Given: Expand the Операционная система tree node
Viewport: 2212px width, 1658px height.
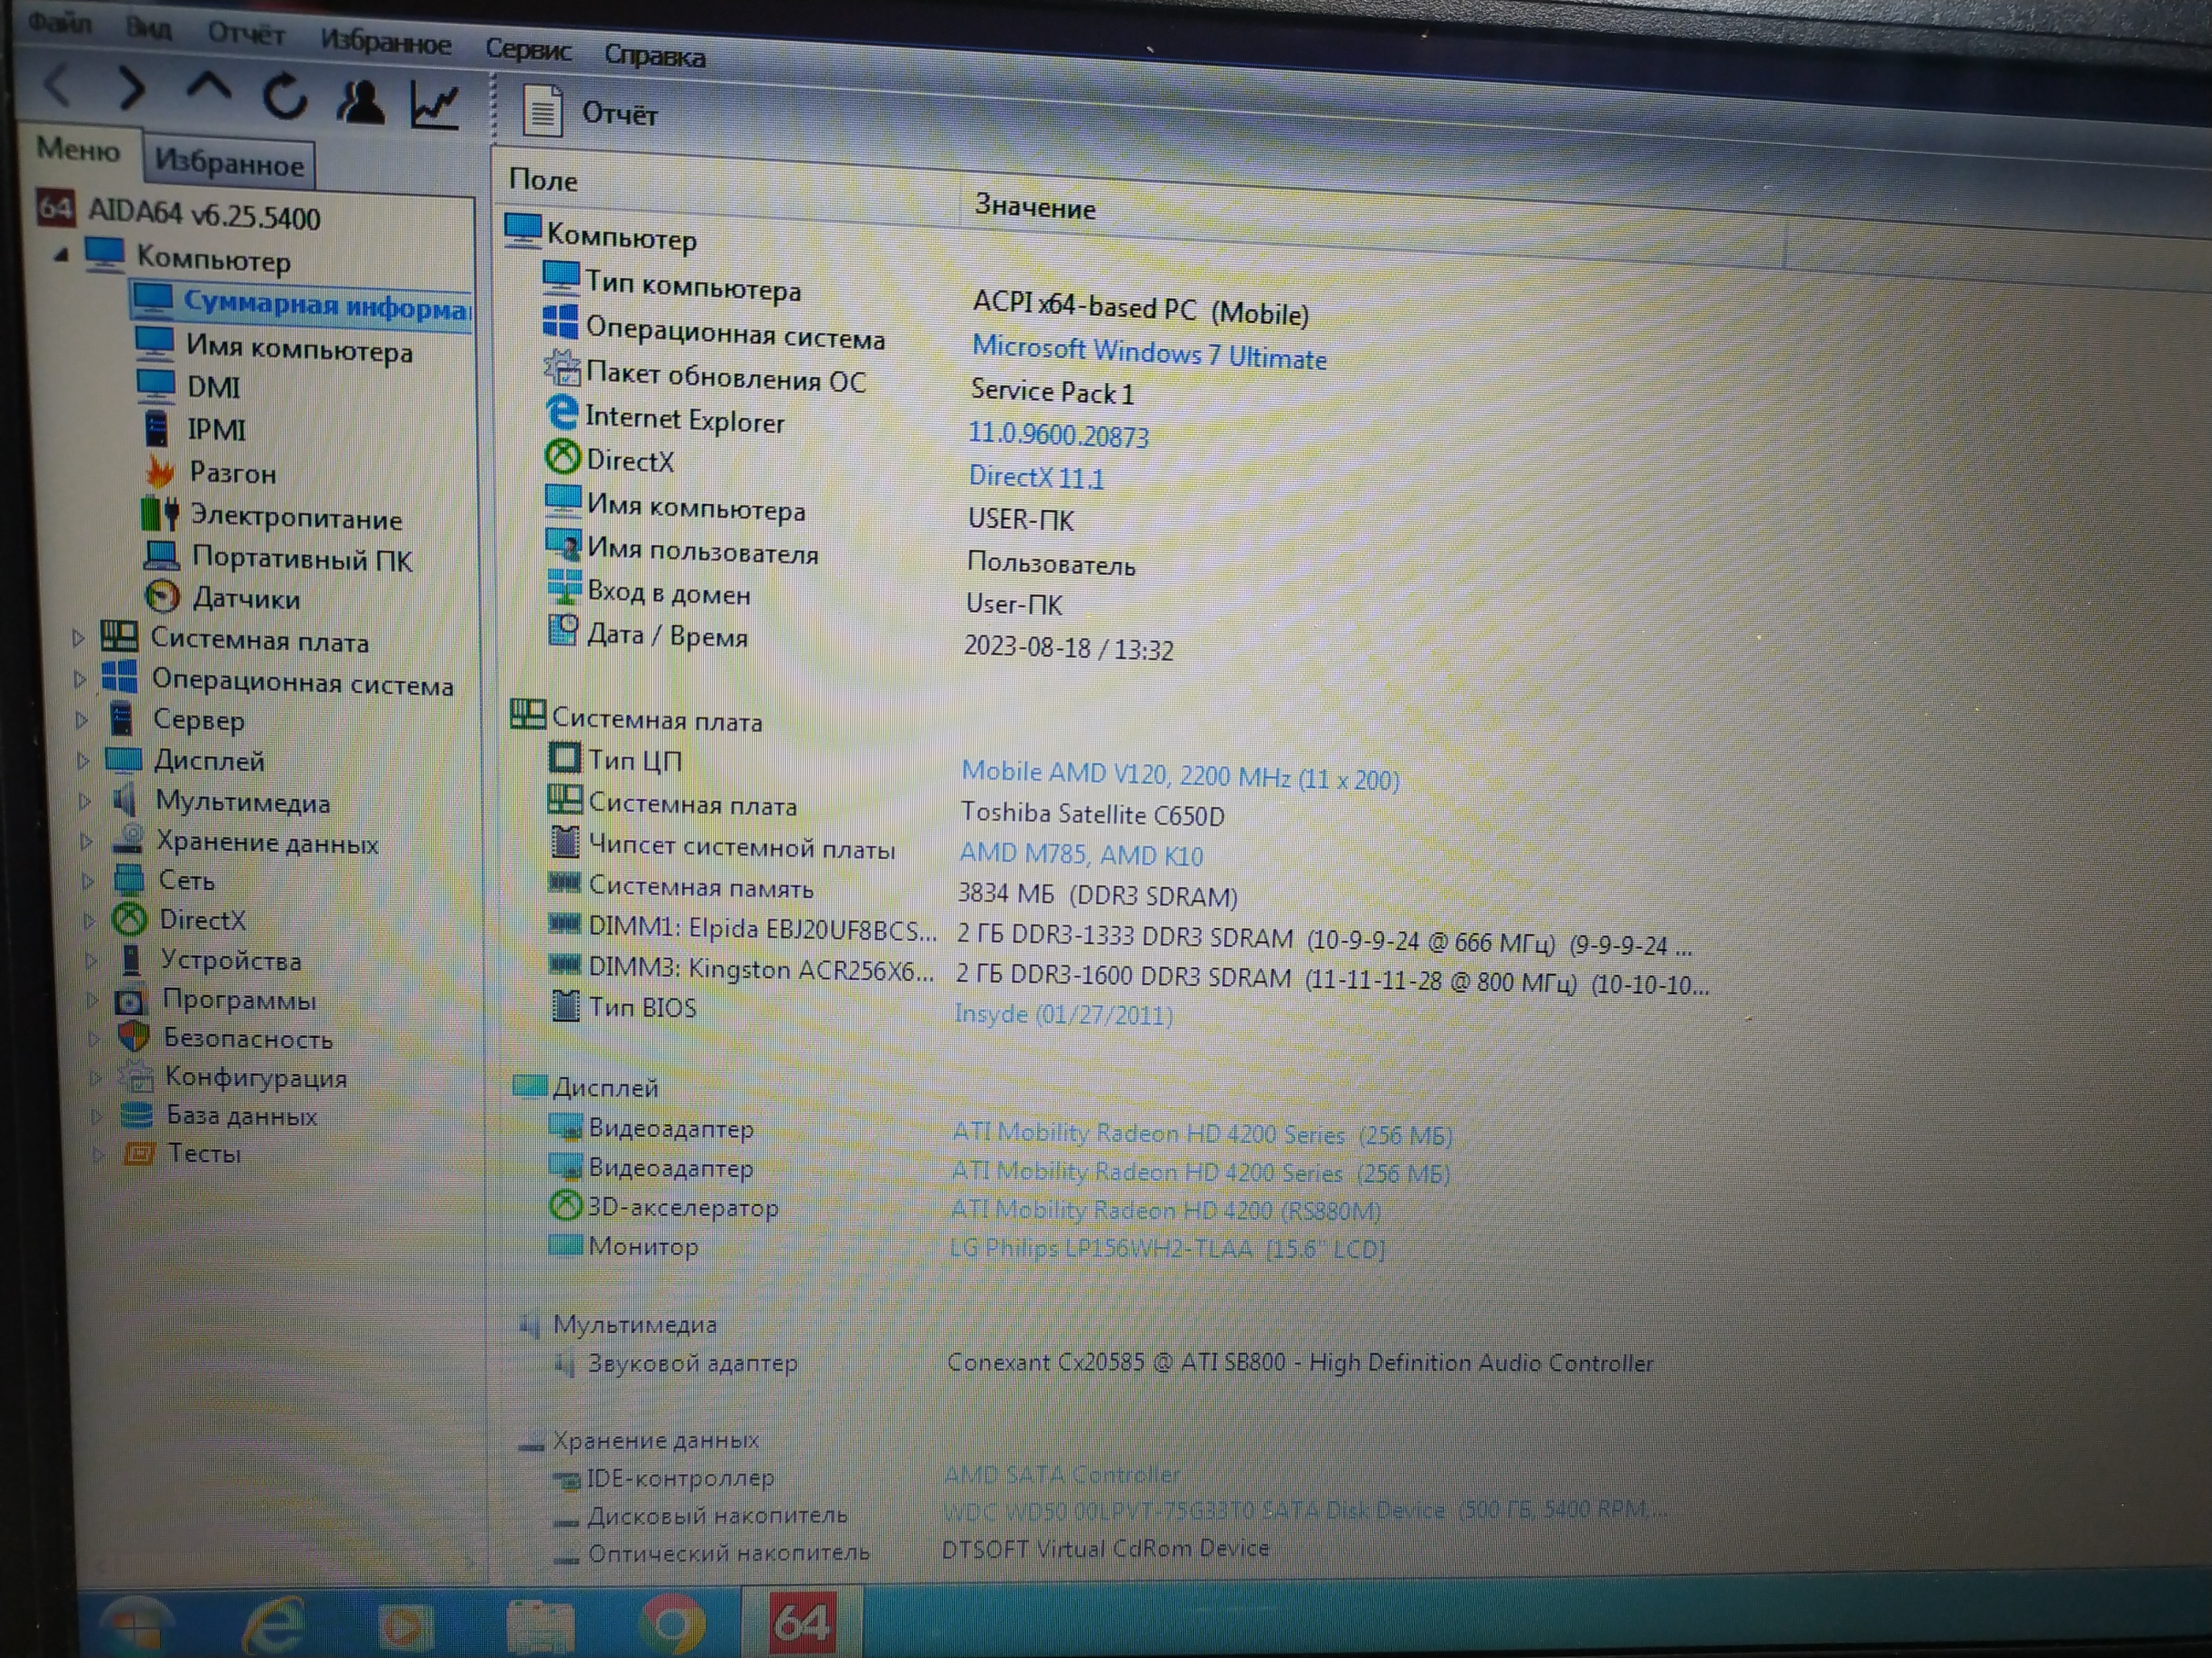Looking at the screenshot, I should (x=80, y=679).
